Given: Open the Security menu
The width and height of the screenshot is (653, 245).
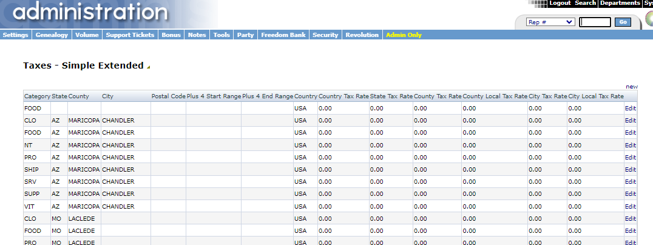Looking at the screenshot, I should pyautogui.click(x=325, y=35).
